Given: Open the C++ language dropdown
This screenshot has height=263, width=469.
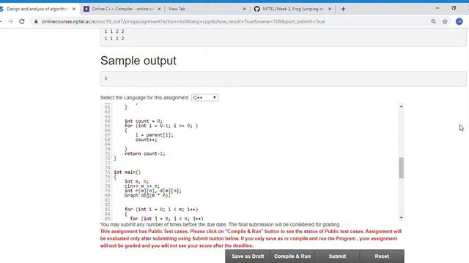Looking at the screenshot, I should 205,97.
